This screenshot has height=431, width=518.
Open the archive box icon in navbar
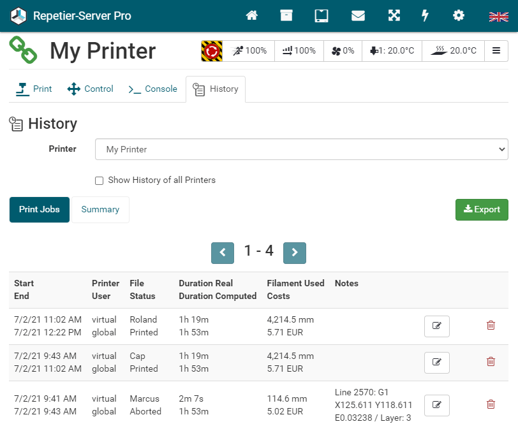point(286,15)
